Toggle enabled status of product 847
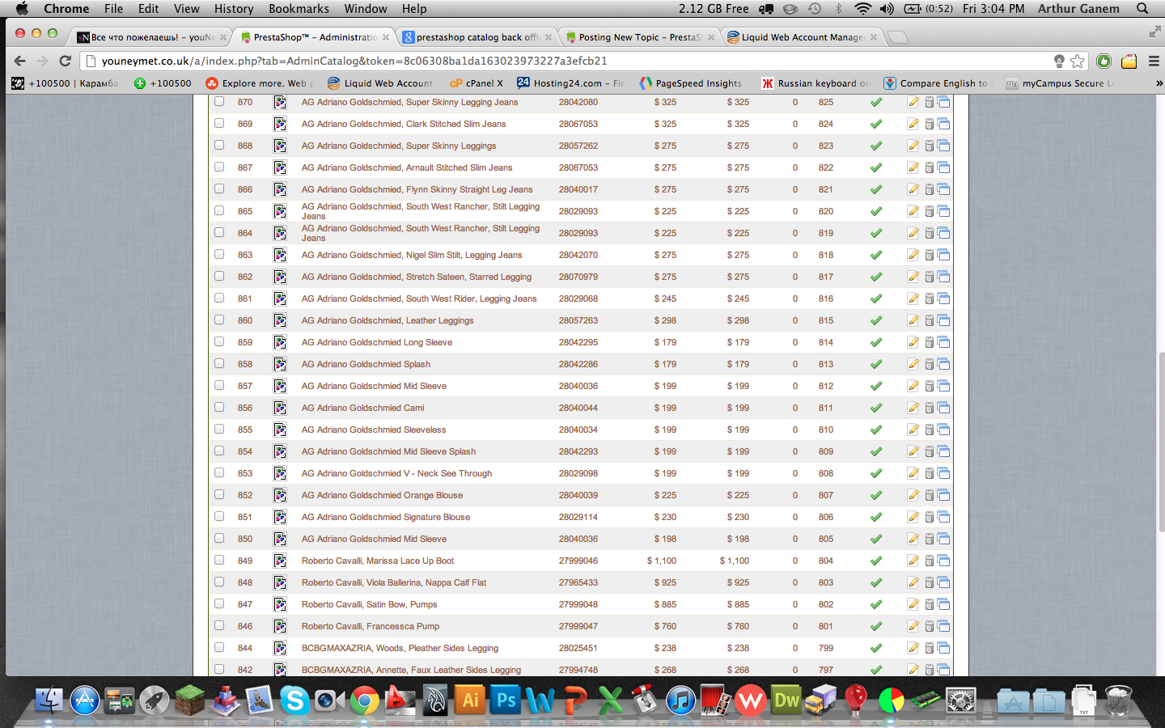This screenshot has height=728, width=1165. click(x=875, y=604)
